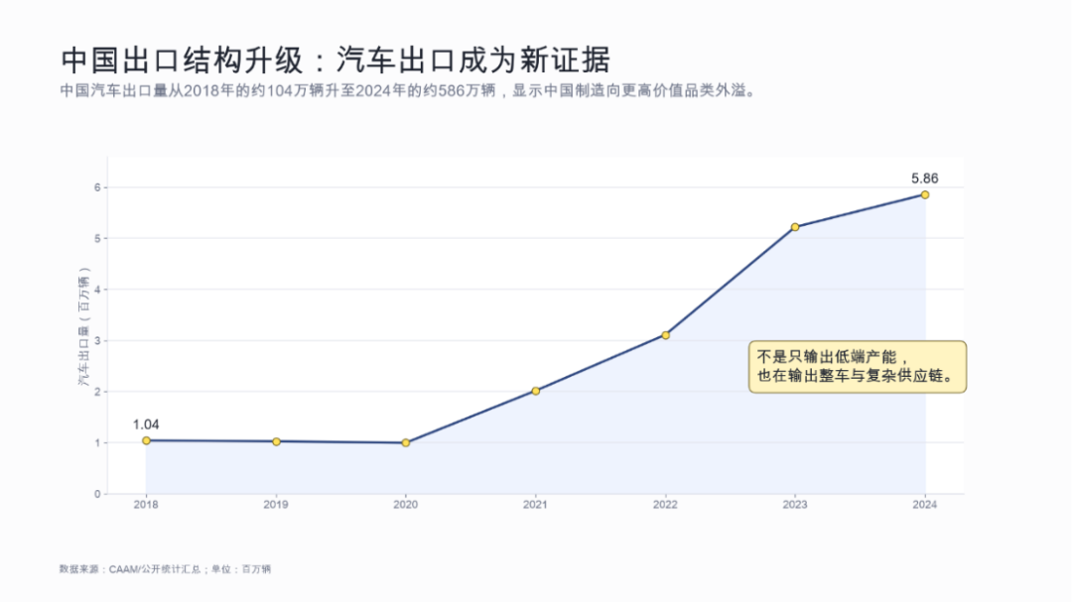The image size is (1072, 602).
Task: Click y-axis tick label 1
Action: (x=97, y=442)
